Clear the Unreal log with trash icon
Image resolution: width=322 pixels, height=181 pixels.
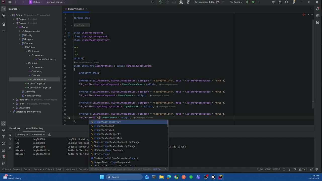click(10, 148)
